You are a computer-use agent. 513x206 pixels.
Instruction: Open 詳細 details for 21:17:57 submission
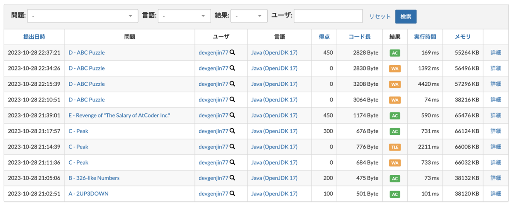(496, 131)
